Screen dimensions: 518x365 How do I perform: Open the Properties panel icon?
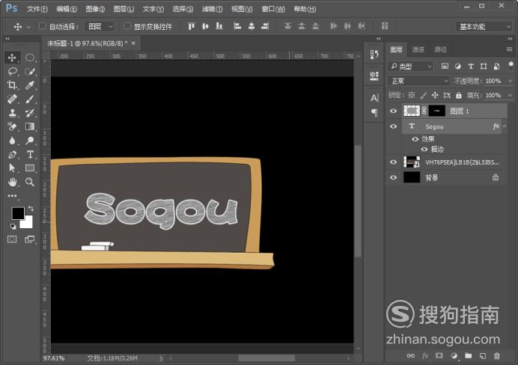pyautogui.click(x=374, y=76)
